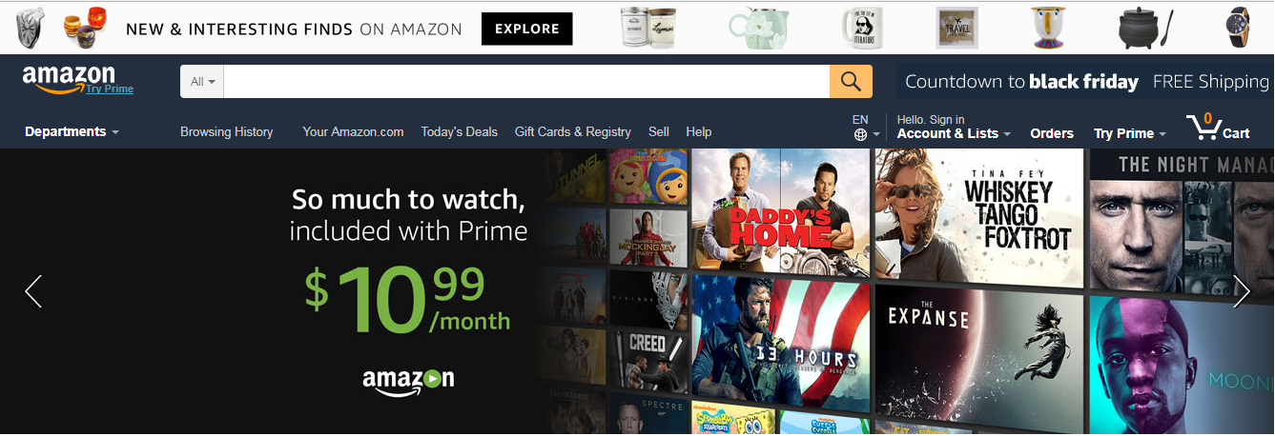Expand the Departments menu
Screen dimensions: 1275x436
click(72, 131)
